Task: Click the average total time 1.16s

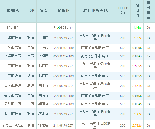Action: click(137, 28)
